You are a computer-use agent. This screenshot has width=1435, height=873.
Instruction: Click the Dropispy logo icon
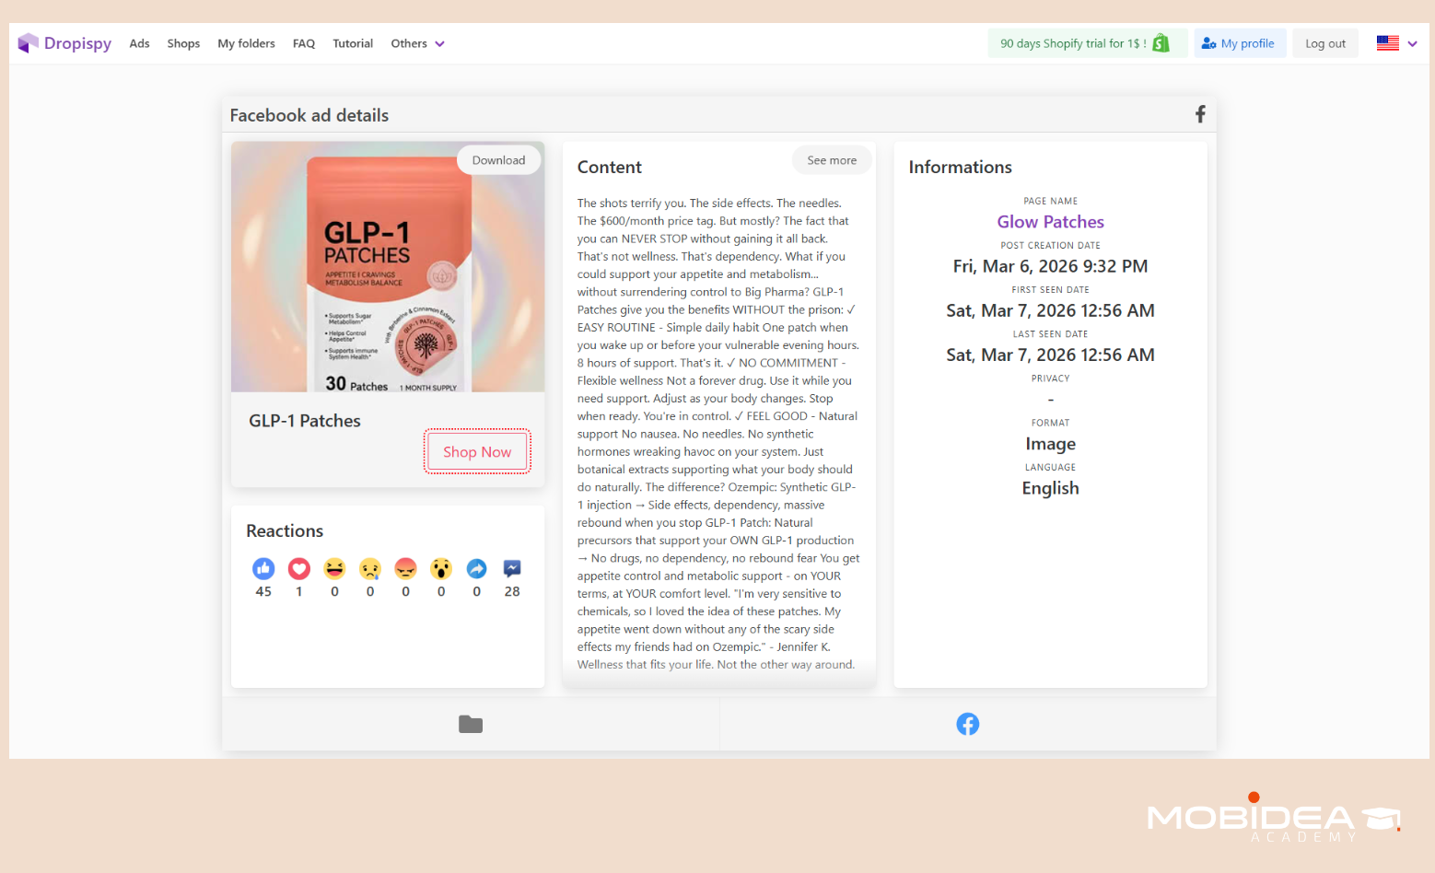[27, 42]
